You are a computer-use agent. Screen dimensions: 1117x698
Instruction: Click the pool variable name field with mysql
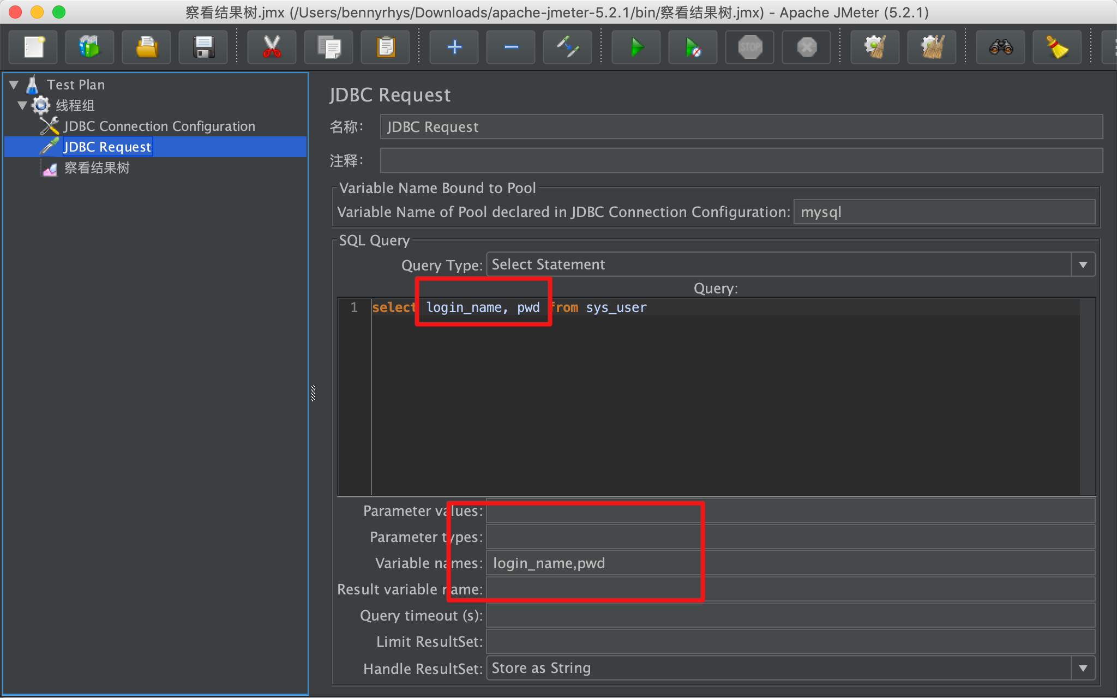(944, 212)
